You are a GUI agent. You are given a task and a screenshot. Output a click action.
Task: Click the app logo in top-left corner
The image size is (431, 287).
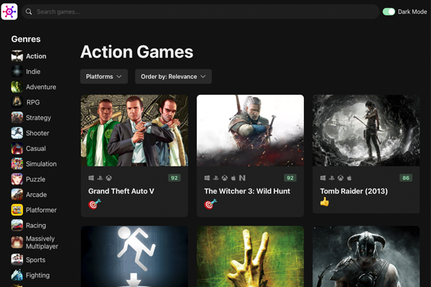click(x=9, y=11)
